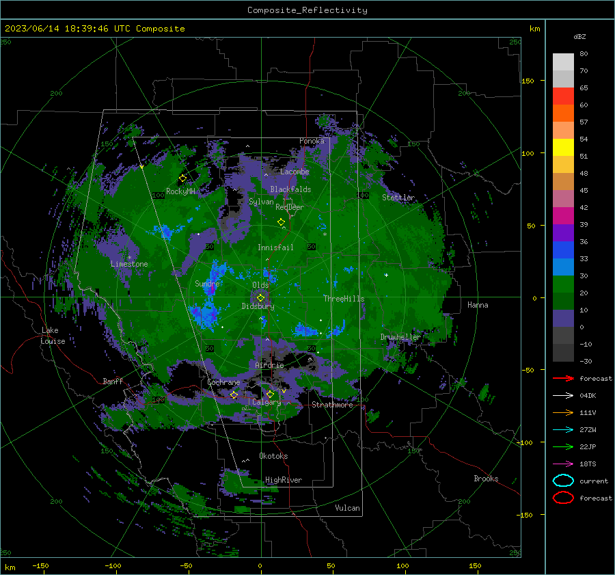Click the -30 dBZ legend value

click(x=586, y=361)
